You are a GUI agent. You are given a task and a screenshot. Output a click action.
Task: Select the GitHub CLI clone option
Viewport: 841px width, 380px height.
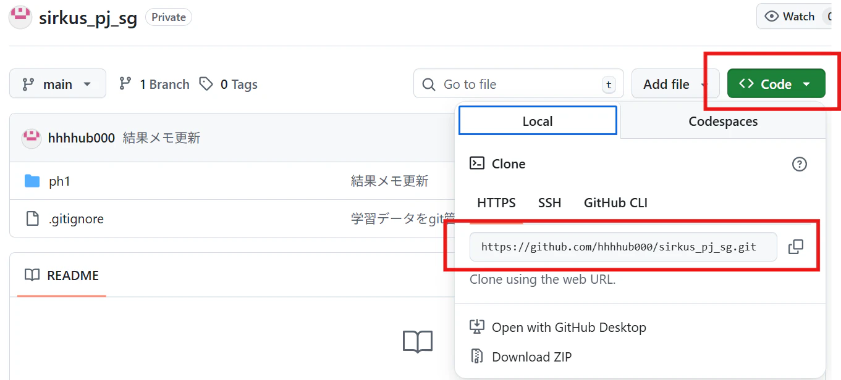(615, 203)
